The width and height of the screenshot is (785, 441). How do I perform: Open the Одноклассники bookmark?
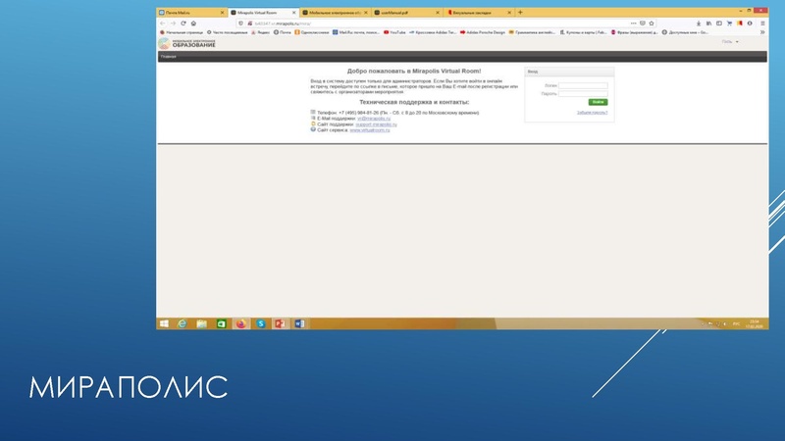(x=312, y=32)
